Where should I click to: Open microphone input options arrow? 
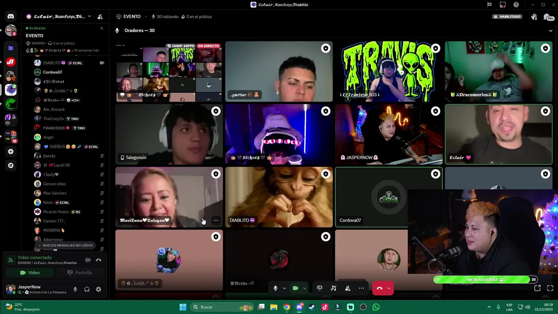click(284, 288)
